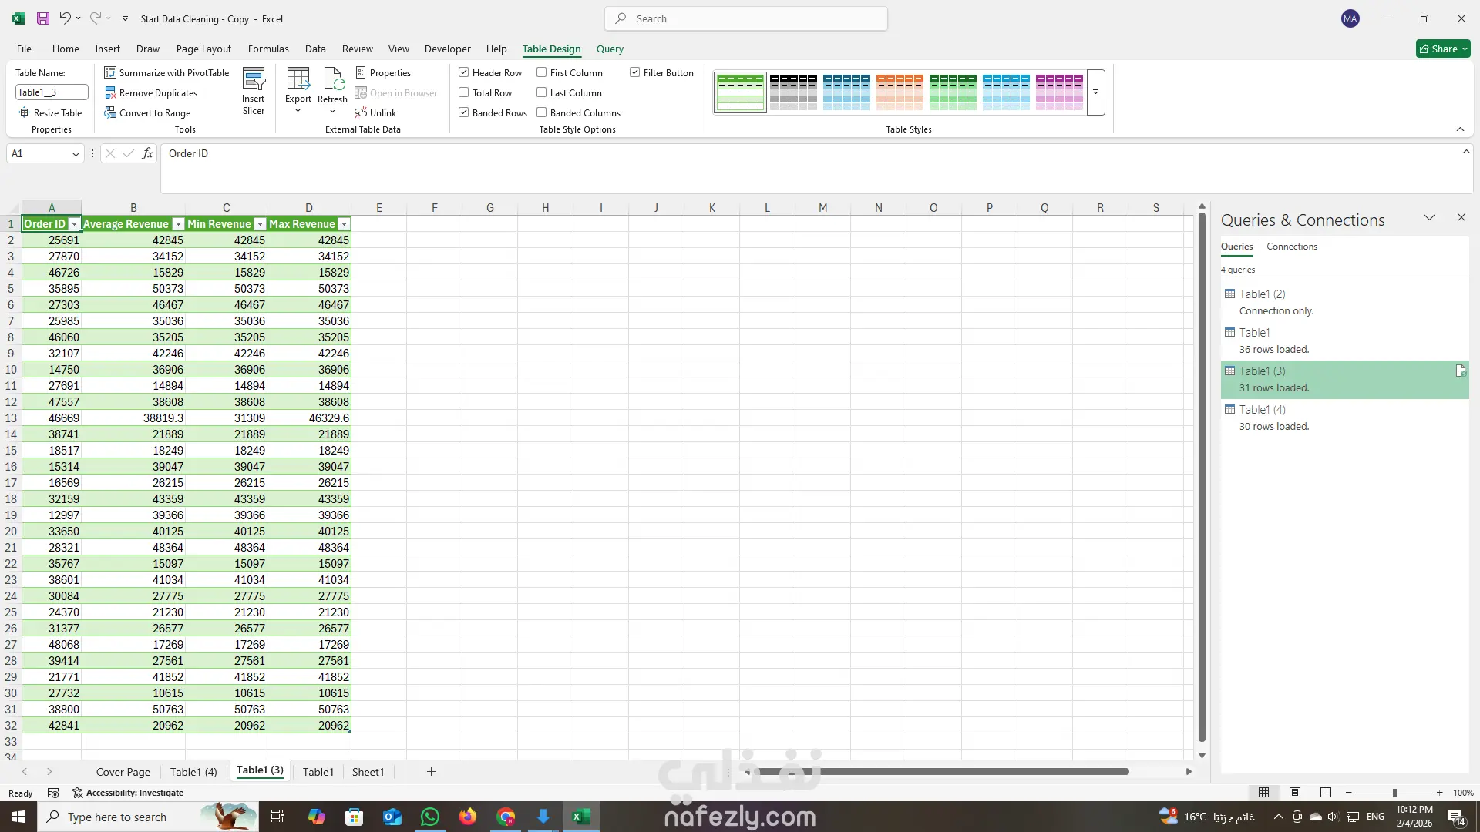Open table Properties in External Table Data
This screenshot has width=1480, height=832.
pos(383,72)
